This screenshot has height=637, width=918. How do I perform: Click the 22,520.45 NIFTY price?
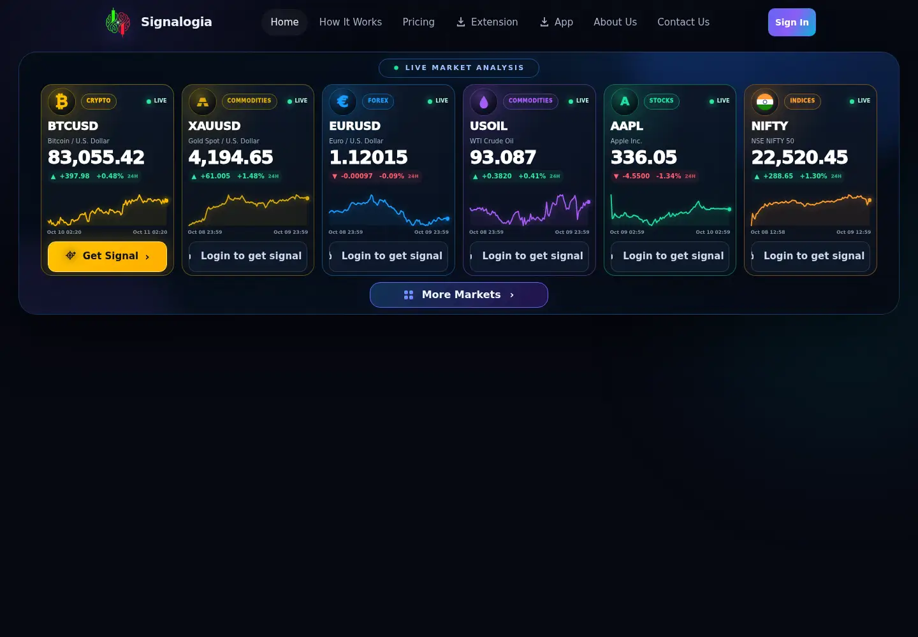pos(800,157)
